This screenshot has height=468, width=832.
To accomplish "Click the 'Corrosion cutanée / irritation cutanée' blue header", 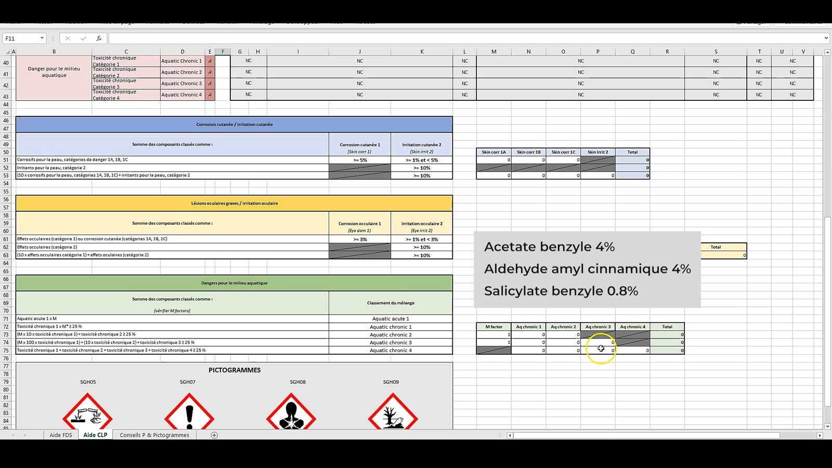I will pos(234,124).
